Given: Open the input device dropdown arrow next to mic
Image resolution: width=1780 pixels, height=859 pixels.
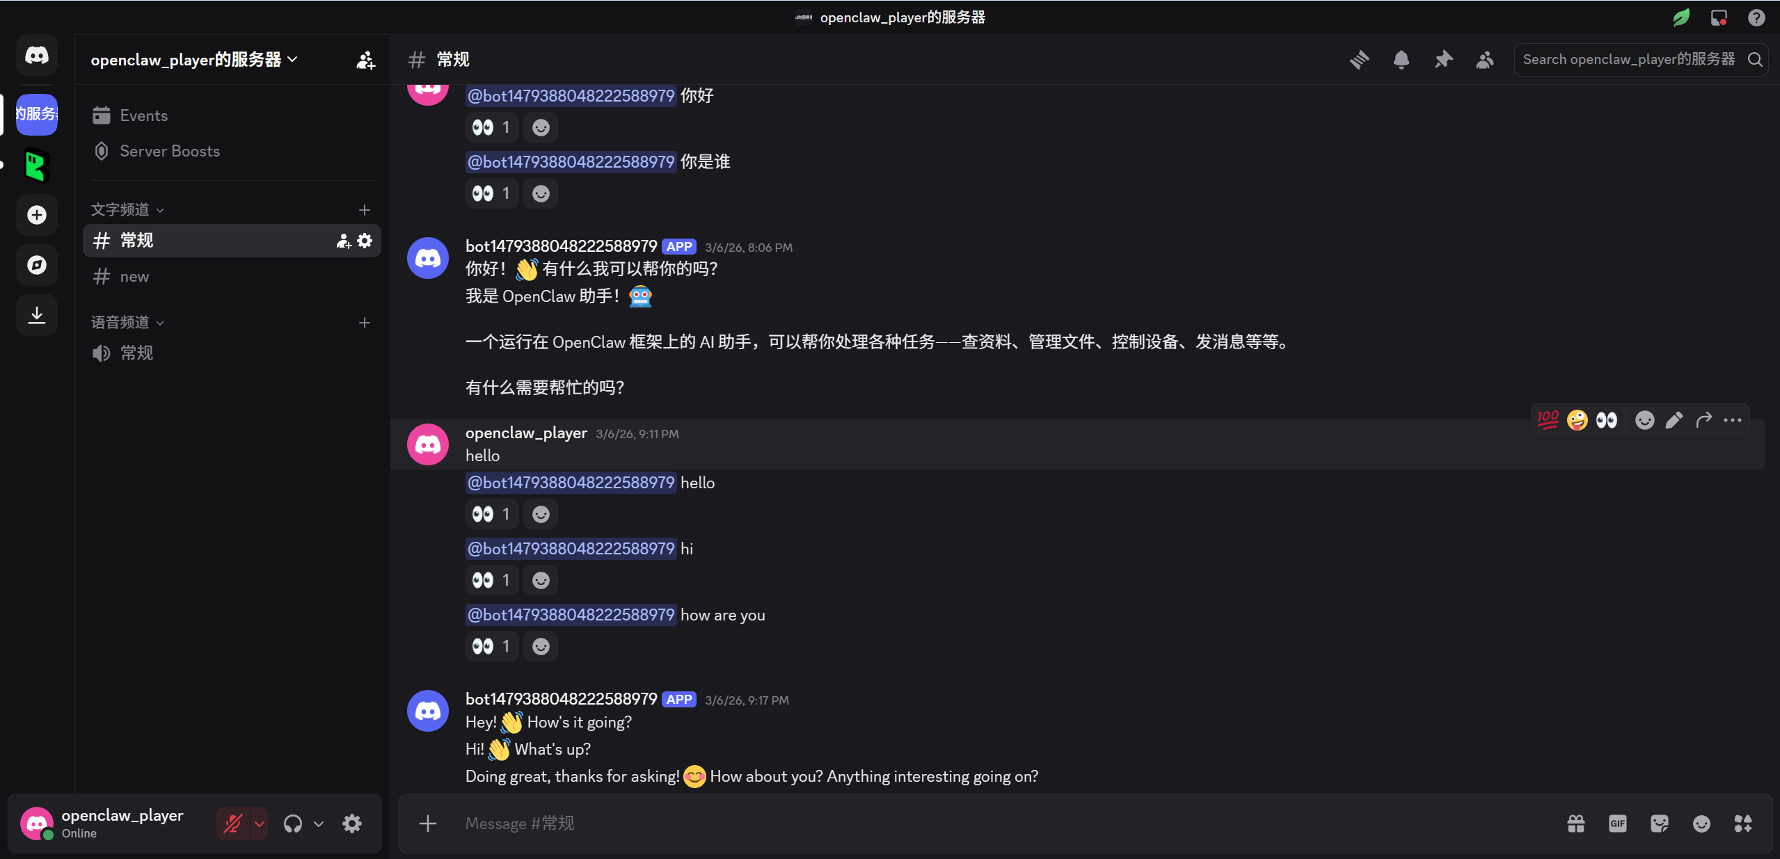Looking at the screenshot, I should (x=260, y=824).
